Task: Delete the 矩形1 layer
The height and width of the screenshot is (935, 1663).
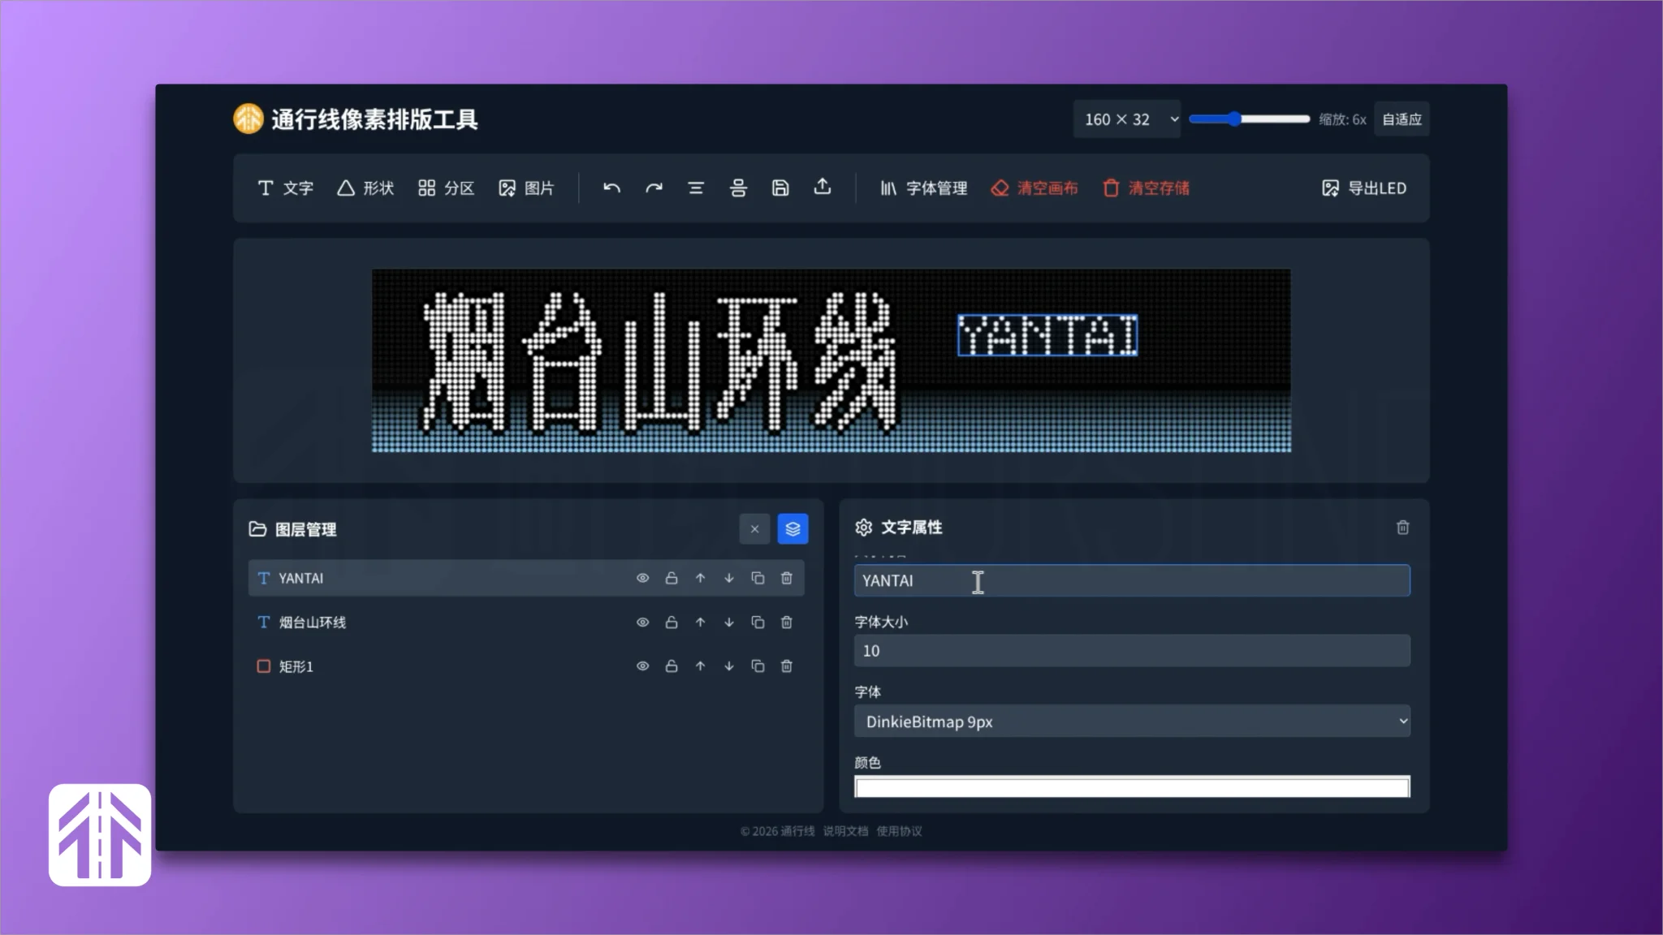Action: click(787, 666)
